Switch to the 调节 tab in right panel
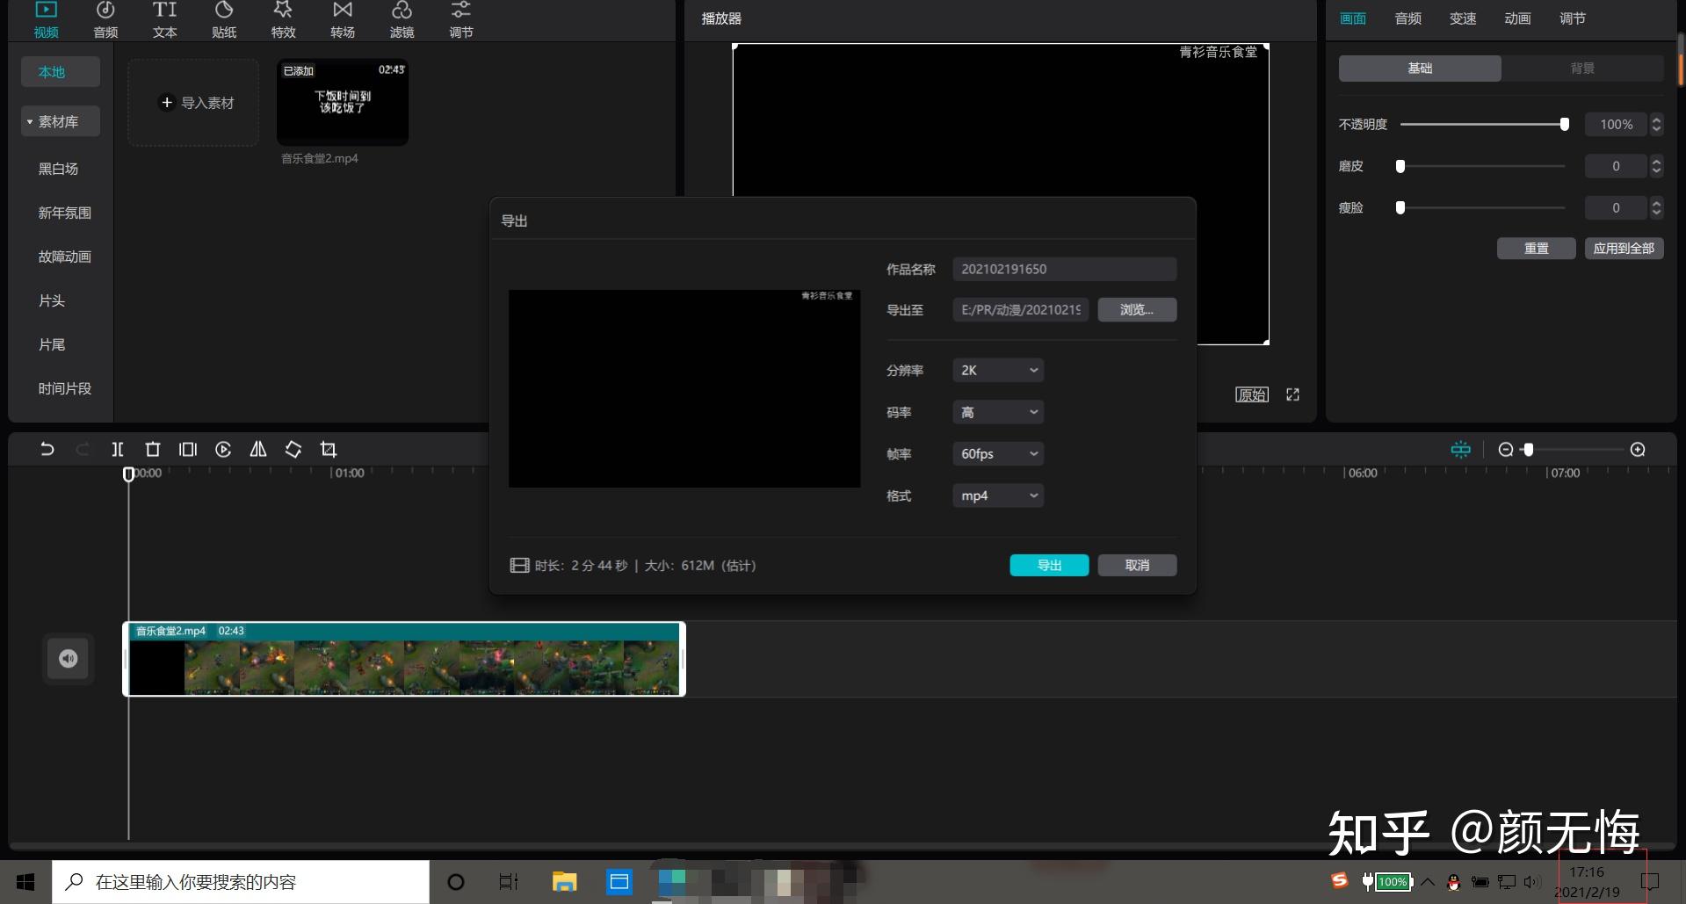Image resolution: width=1686 pixels, height=904 pixels. (x=1573, y=18)
